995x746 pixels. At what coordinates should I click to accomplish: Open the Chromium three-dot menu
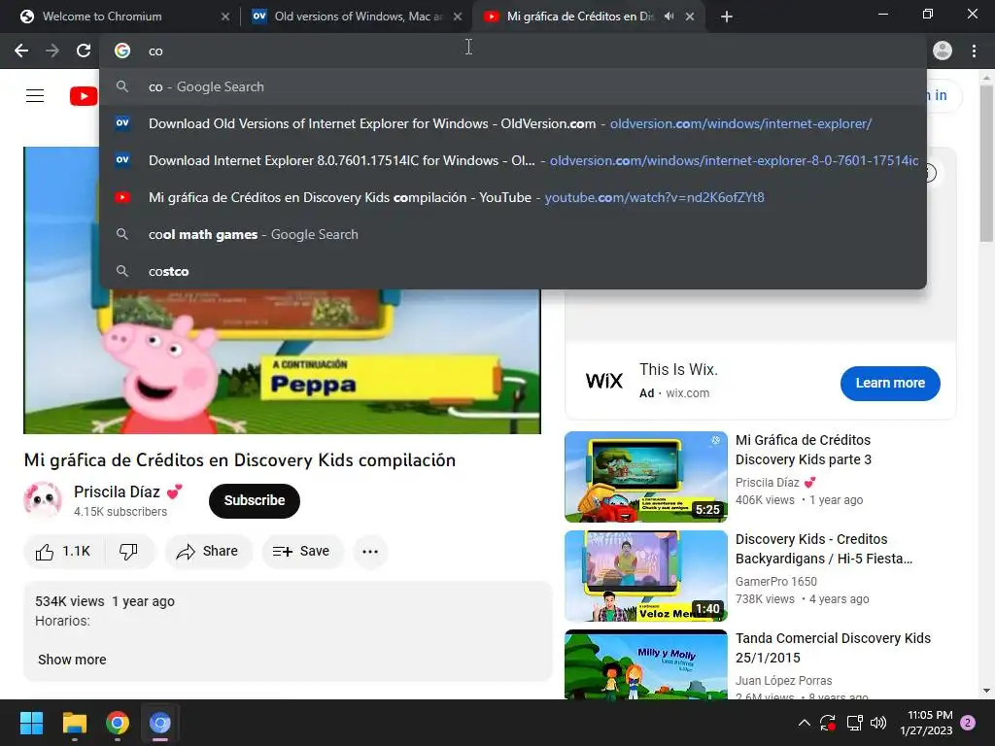974,51
